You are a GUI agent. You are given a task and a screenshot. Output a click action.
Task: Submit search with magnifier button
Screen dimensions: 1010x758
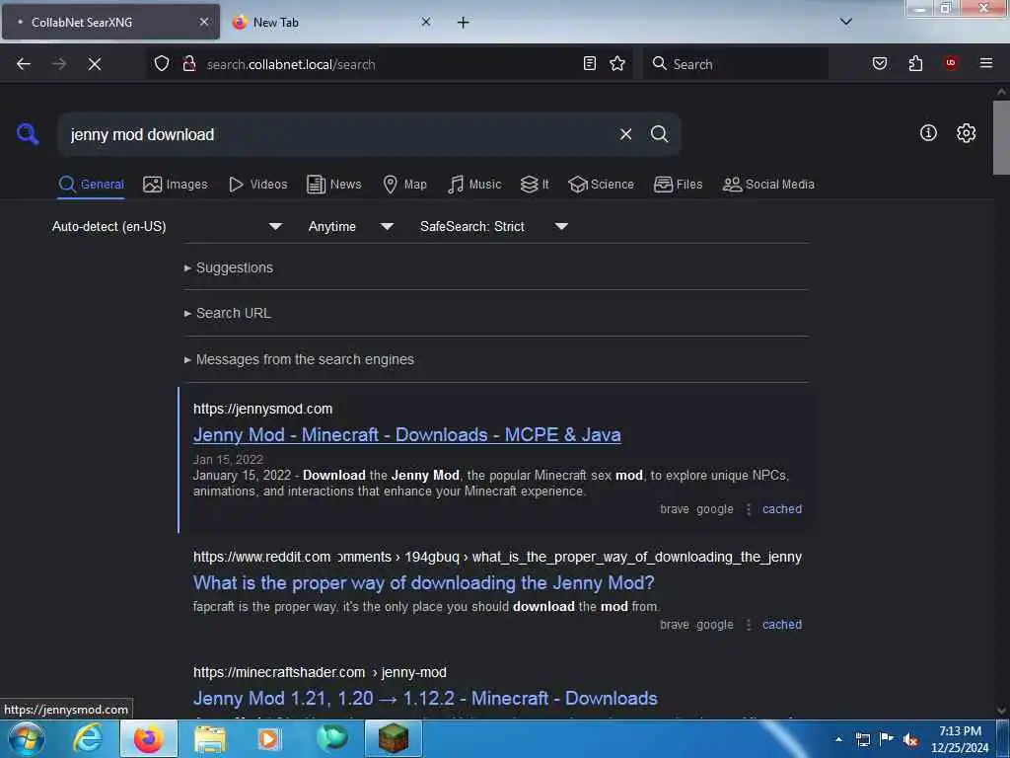(x=659, y=134)
